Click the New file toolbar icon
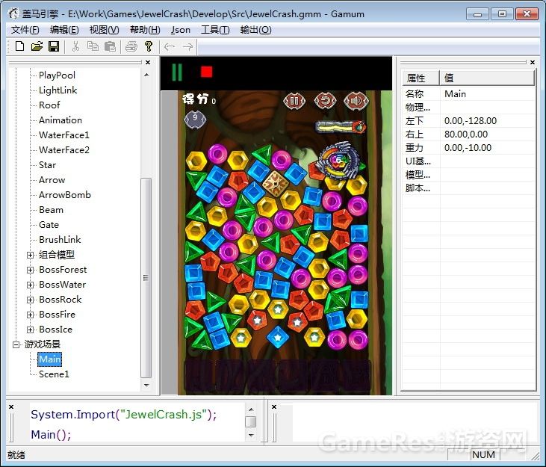Image resolution: width=546 pixels, height=467 pixels. point(20,46)
